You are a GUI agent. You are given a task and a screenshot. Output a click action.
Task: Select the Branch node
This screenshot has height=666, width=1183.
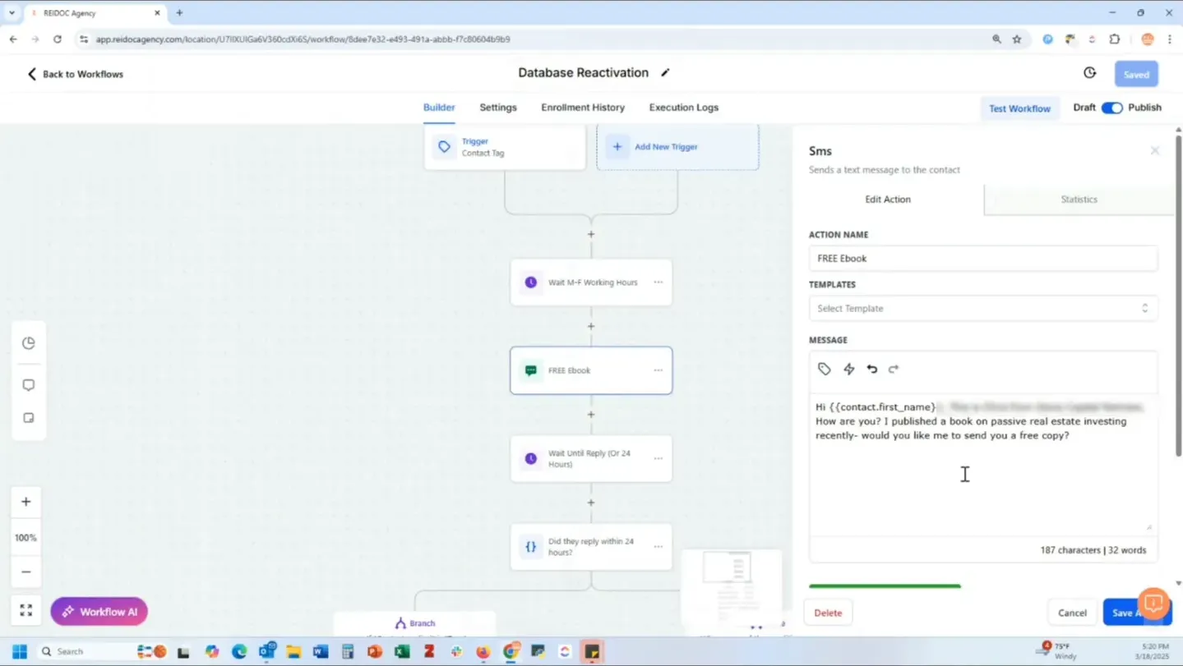point(414,623)
